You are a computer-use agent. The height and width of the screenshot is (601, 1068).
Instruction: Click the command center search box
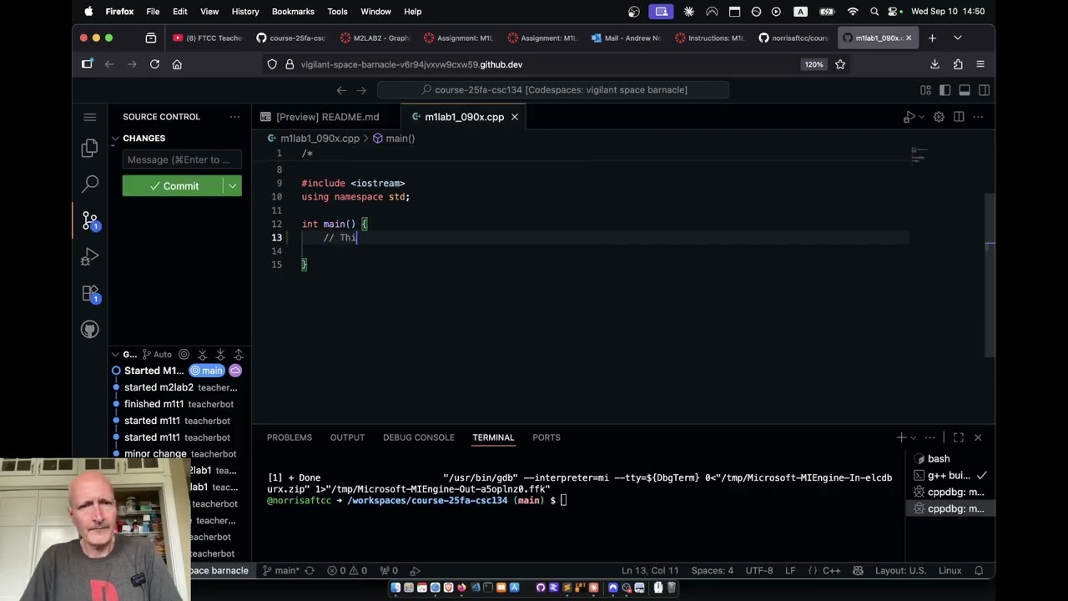click(x=553, y=90)
